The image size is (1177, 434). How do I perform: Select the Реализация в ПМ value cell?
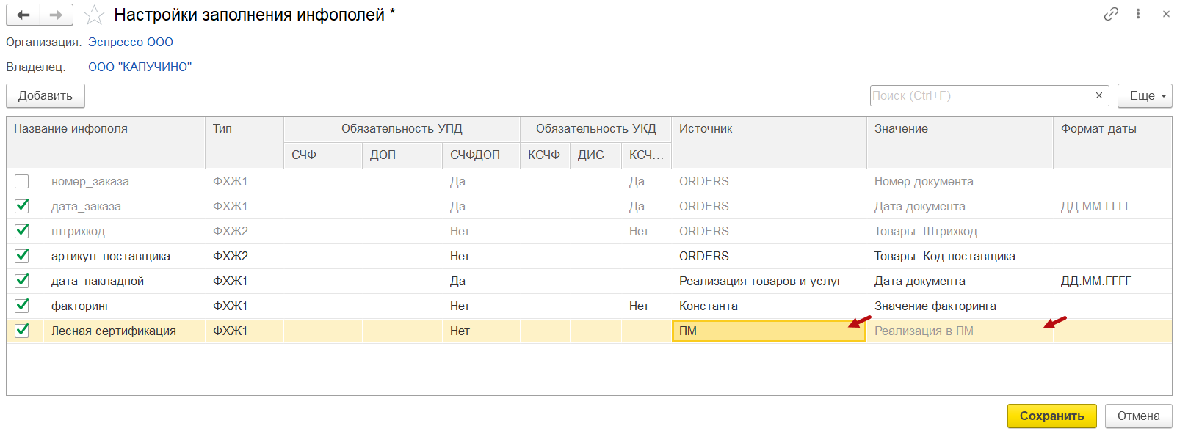tap(960, 331)
